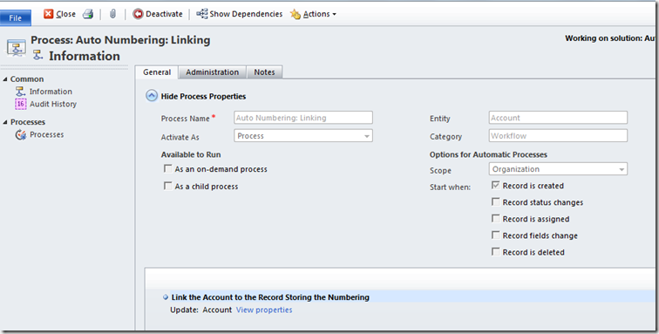Click the paperclip attach icon

[112, 14]
